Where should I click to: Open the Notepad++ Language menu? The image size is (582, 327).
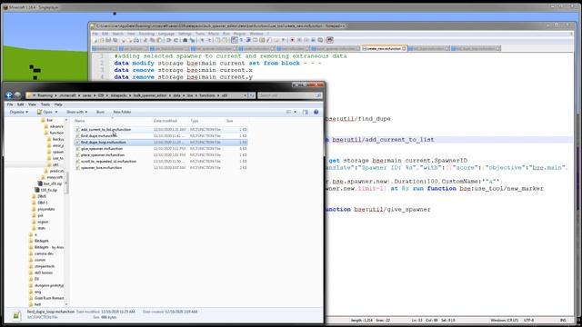pos(166,34)
